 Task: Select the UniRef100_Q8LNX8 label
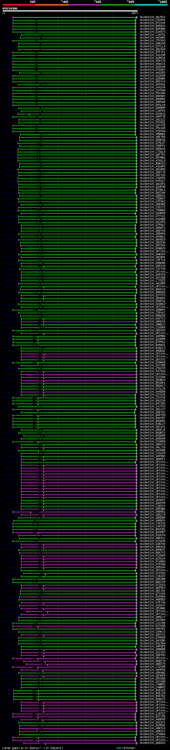(x=152, y=49)
